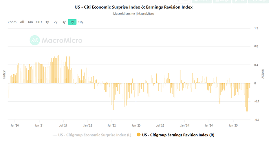Select the YTD zoom range

point(39,22)
